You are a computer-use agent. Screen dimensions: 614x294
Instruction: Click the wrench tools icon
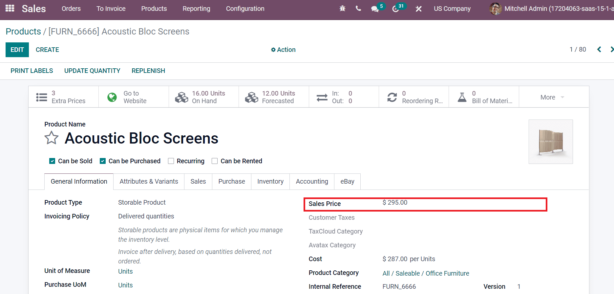[418, 9]
